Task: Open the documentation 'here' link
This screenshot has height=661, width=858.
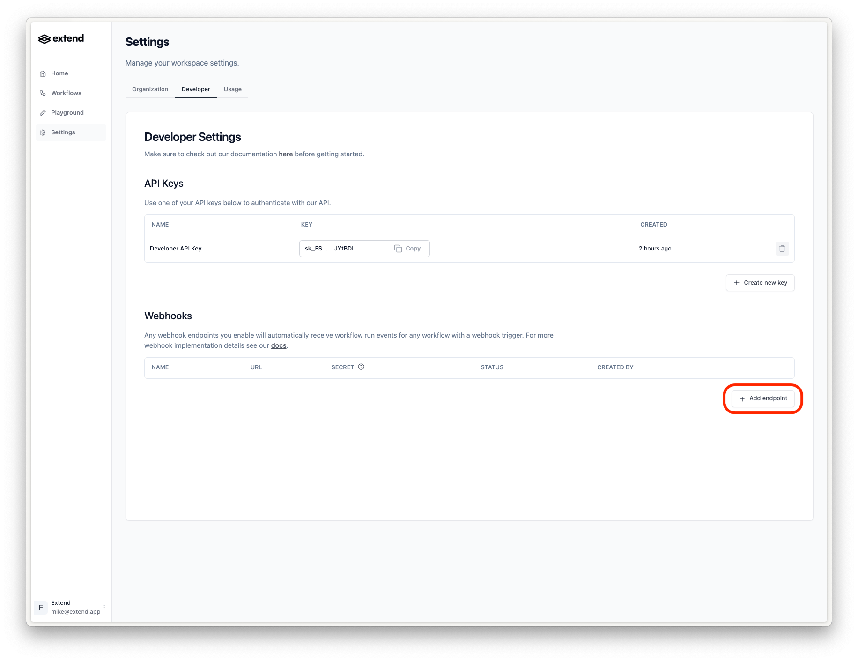Action: [x=286, y=154]
